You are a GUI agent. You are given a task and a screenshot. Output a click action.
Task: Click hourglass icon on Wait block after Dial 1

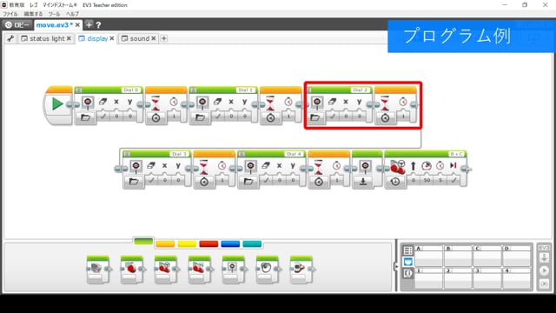click(x=270, y=103)
